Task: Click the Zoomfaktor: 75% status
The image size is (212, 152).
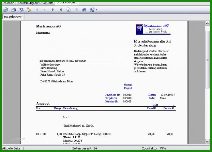Action: [x=154, y=148]
